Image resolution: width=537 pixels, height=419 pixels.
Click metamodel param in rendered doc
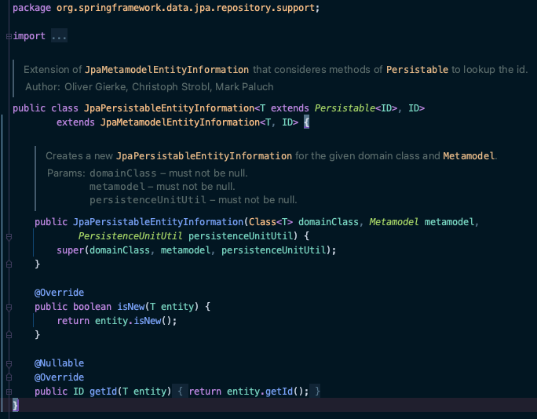point(117,187)
